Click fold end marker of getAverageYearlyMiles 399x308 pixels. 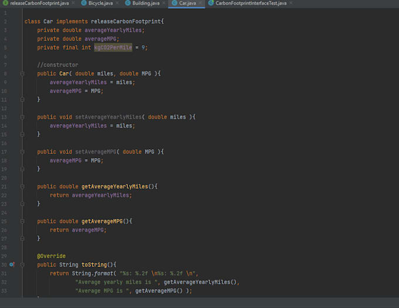(22, 204)
